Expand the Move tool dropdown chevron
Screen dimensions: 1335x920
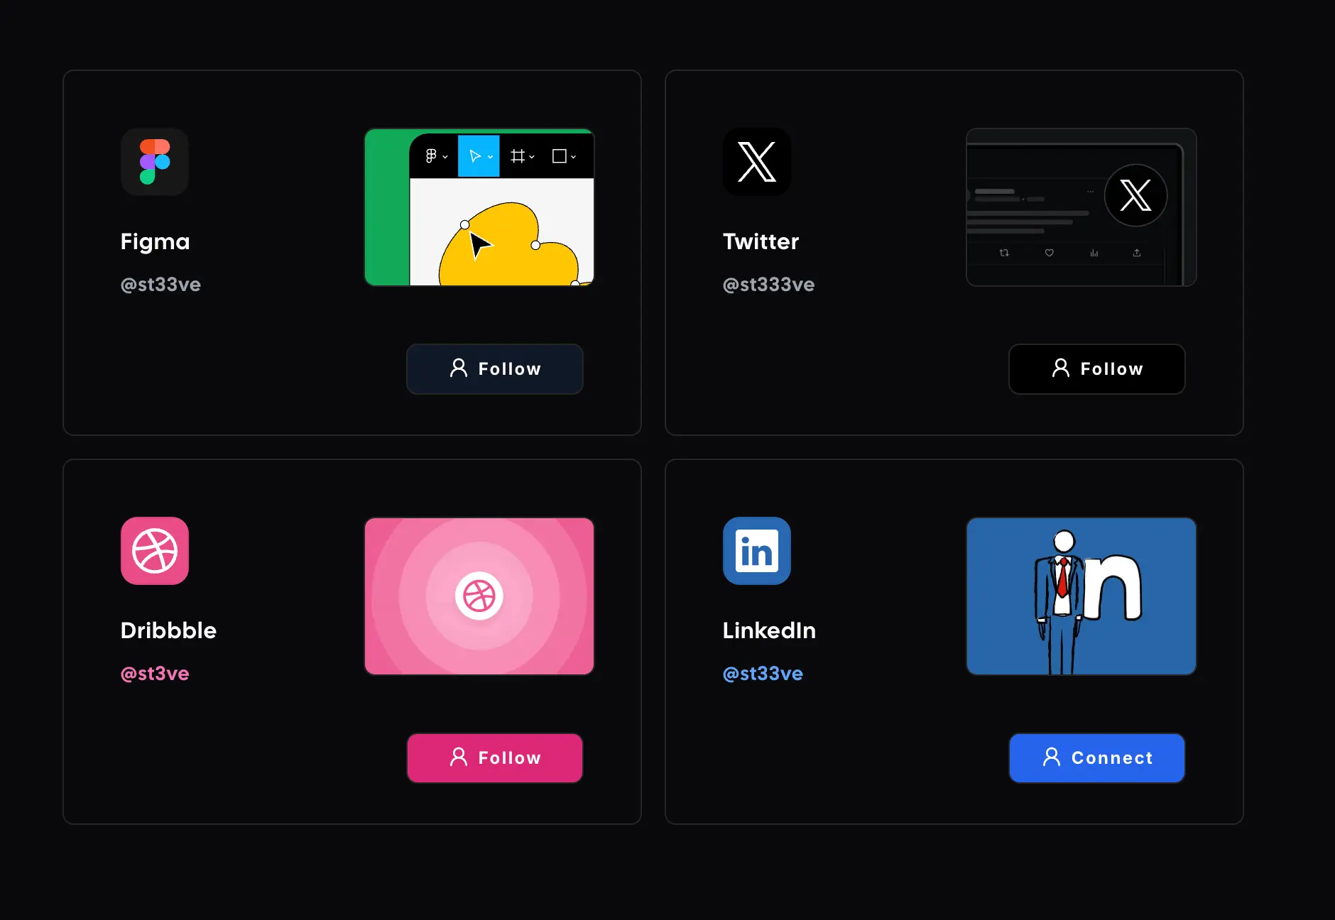click(491, 157)
